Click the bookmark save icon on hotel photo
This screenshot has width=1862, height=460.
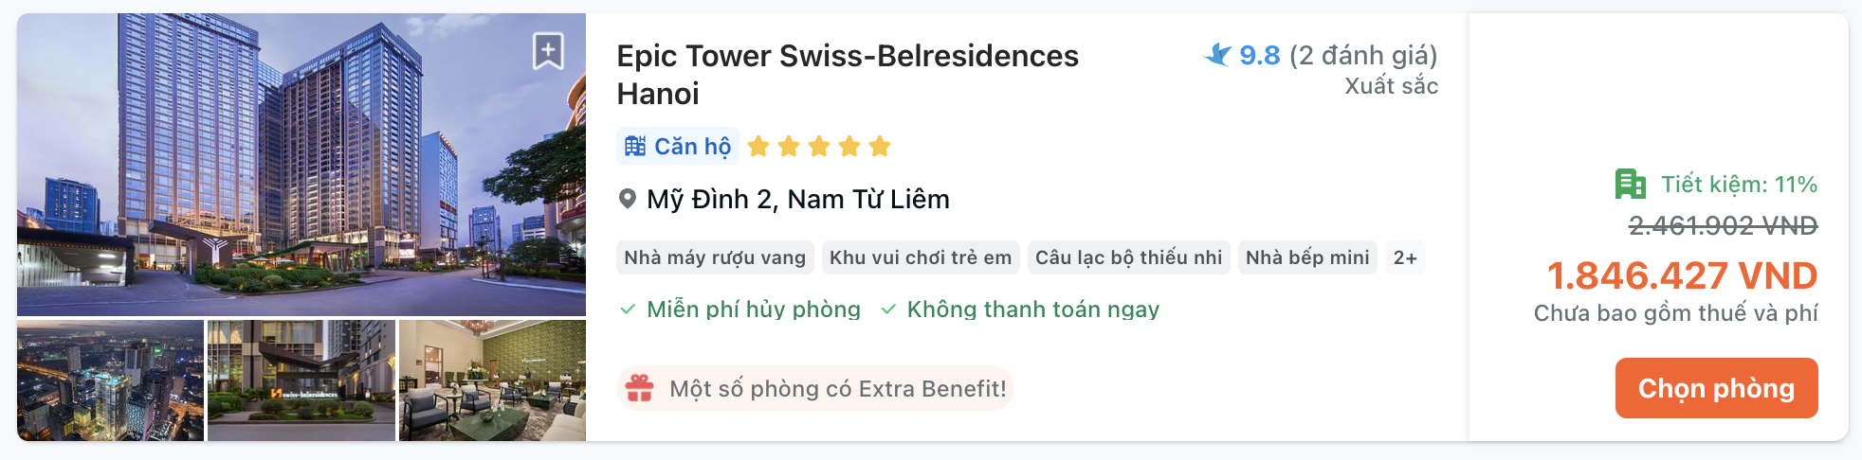548,51
